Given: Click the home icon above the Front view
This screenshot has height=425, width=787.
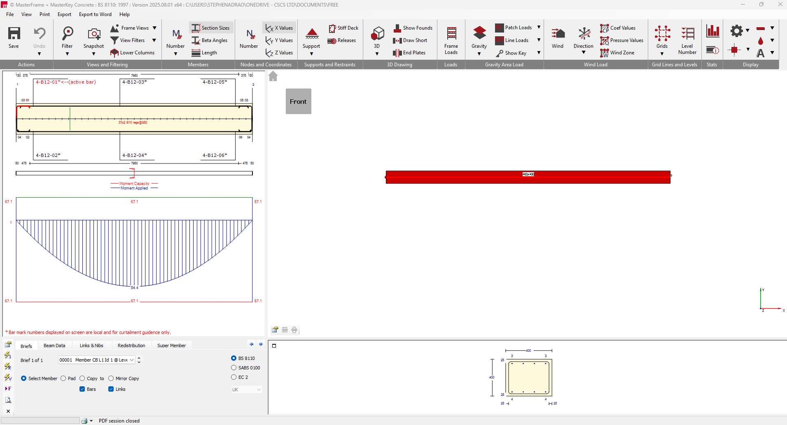Looking at the screenshot, I should 273,76.
